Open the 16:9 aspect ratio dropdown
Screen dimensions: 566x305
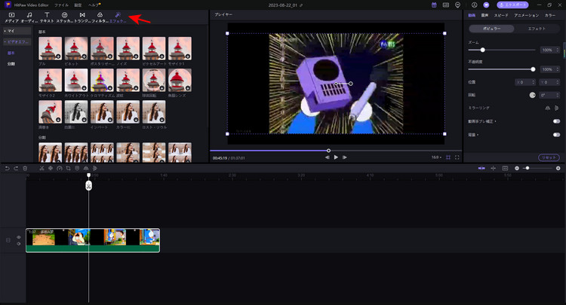coord(435,157)
